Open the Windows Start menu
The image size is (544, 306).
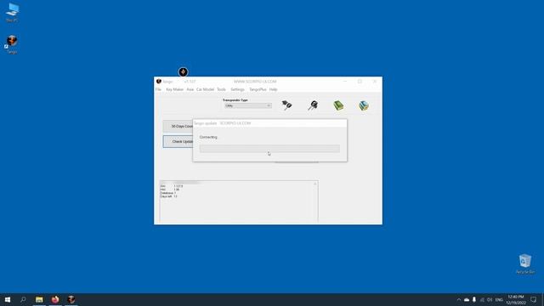click(8, 299)
